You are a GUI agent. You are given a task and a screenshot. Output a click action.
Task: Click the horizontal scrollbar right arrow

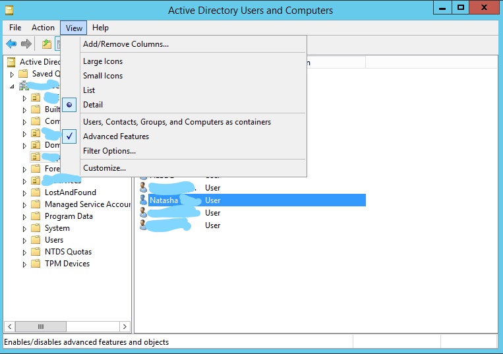point(125,326)
